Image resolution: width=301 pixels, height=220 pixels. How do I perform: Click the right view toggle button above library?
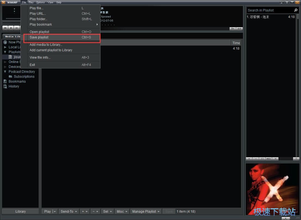click(x=239, y=29)
